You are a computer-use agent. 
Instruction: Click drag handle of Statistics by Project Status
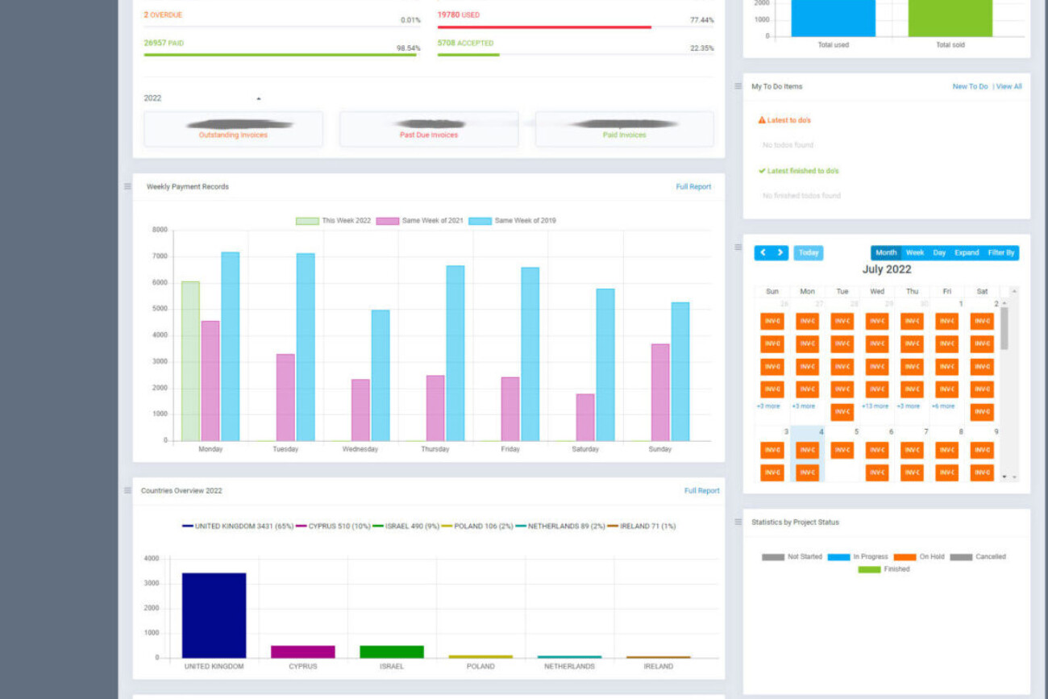(738, 522)
